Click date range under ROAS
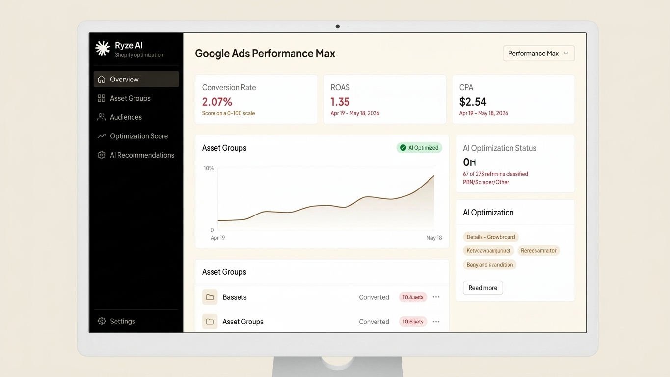Viewport: 670px width, 377px height. coord(355,113)
